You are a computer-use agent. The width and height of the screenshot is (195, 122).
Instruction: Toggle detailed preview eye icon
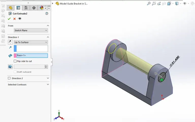20,19
